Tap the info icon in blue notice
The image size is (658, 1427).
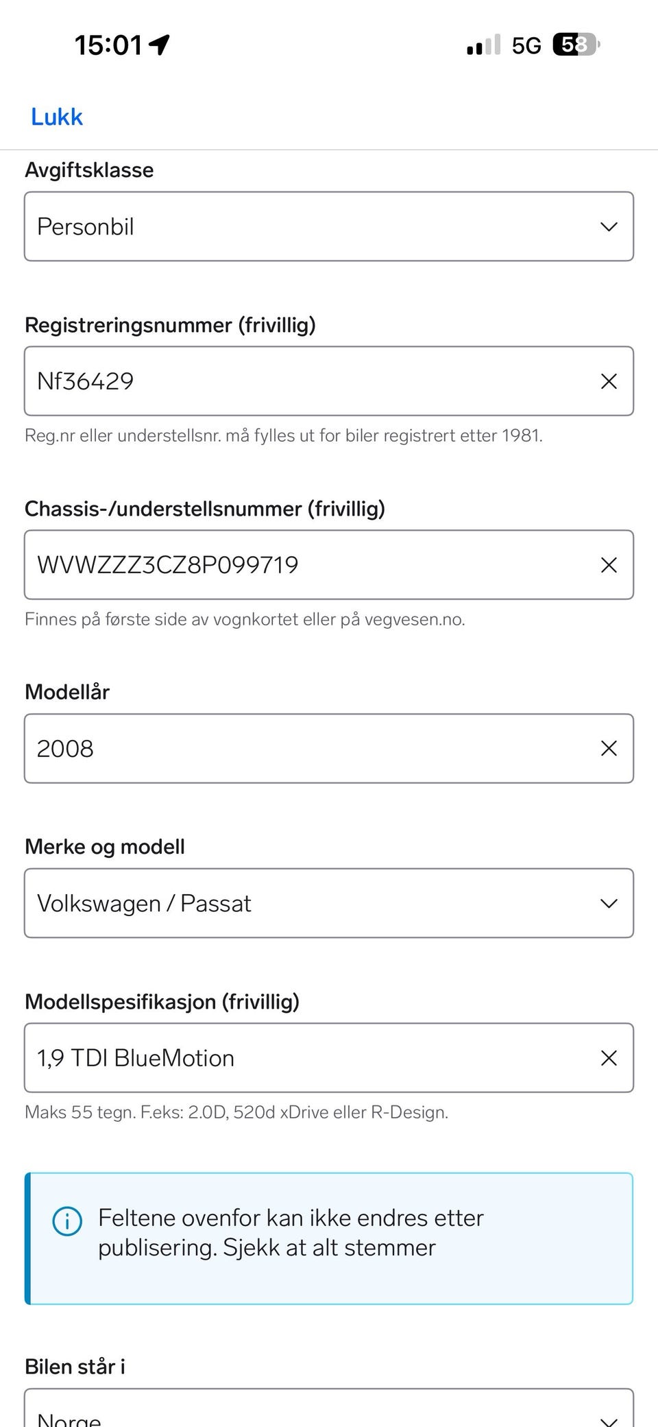[x=67, y=1221]
